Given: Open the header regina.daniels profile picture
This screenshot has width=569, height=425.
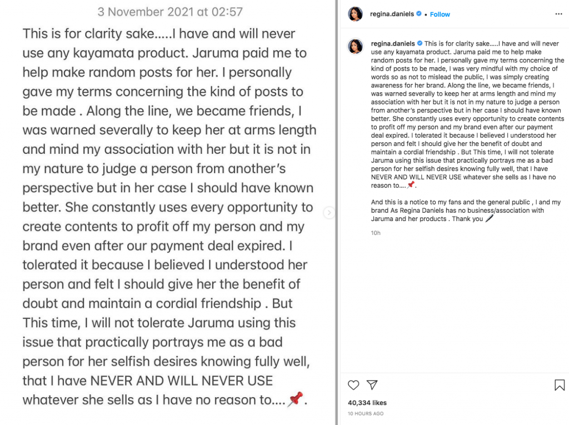Looking at the screenshot, I should coord(355,14).
